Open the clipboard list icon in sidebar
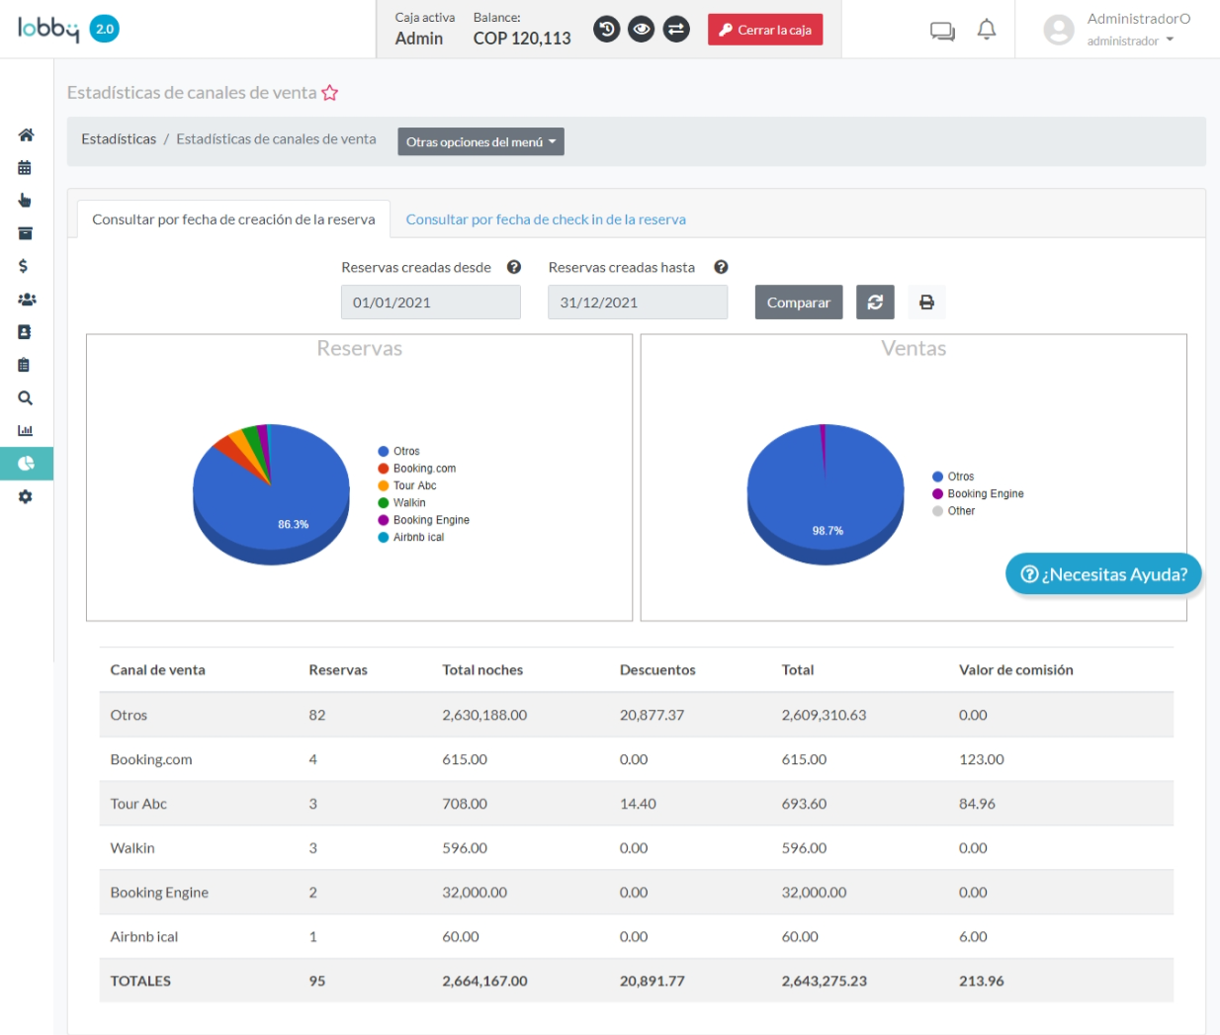This screenshot has width=1220, height=1035. (24, 365)
